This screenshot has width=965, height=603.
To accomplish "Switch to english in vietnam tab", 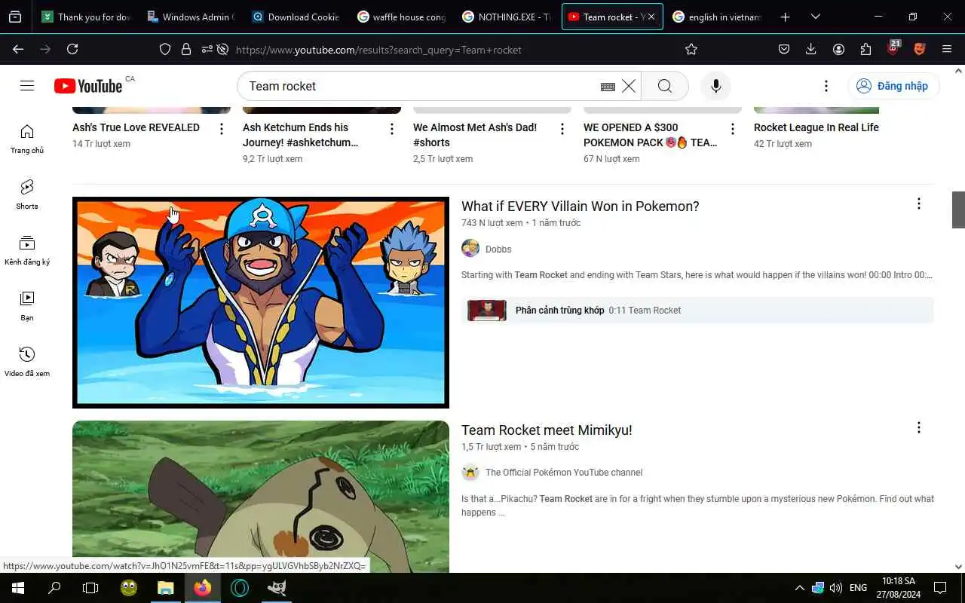I will 717,17.
